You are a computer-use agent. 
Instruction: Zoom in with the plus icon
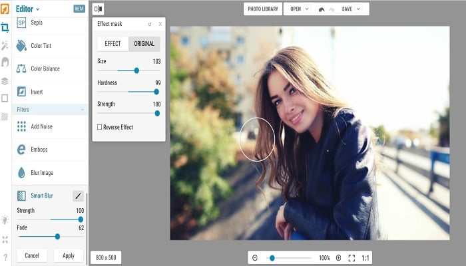coord(338,258)
